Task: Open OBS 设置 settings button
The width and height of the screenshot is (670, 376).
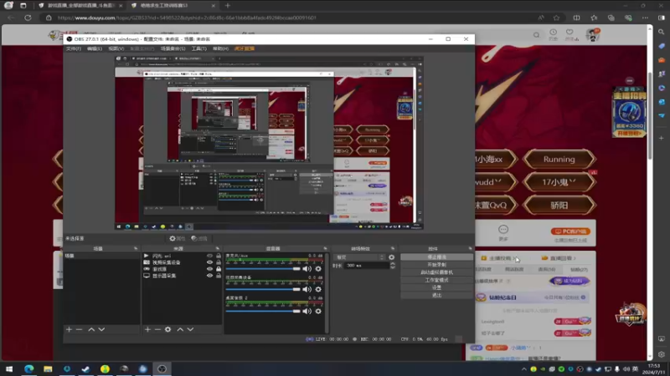Action: (x=436, y=287)
